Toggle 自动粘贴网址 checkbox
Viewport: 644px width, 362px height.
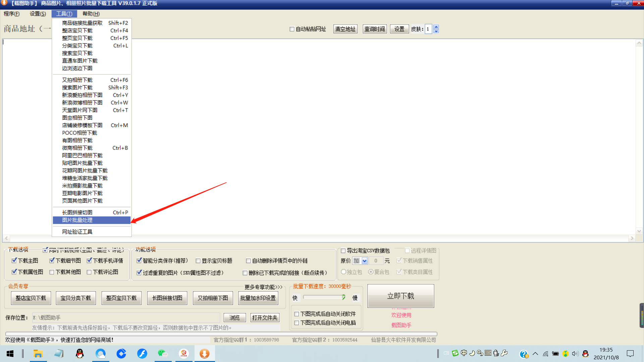coord(292,29)
